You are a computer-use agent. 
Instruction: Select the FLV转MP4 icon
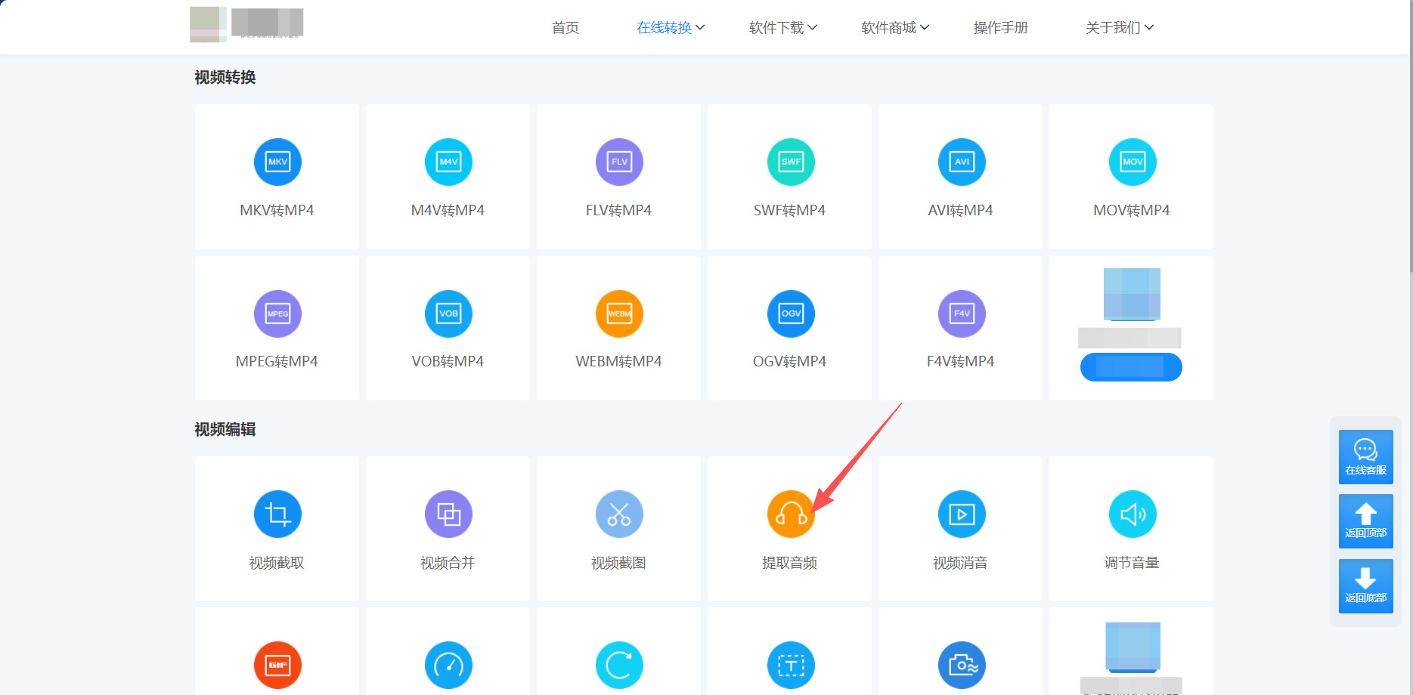tap(619, 162)
